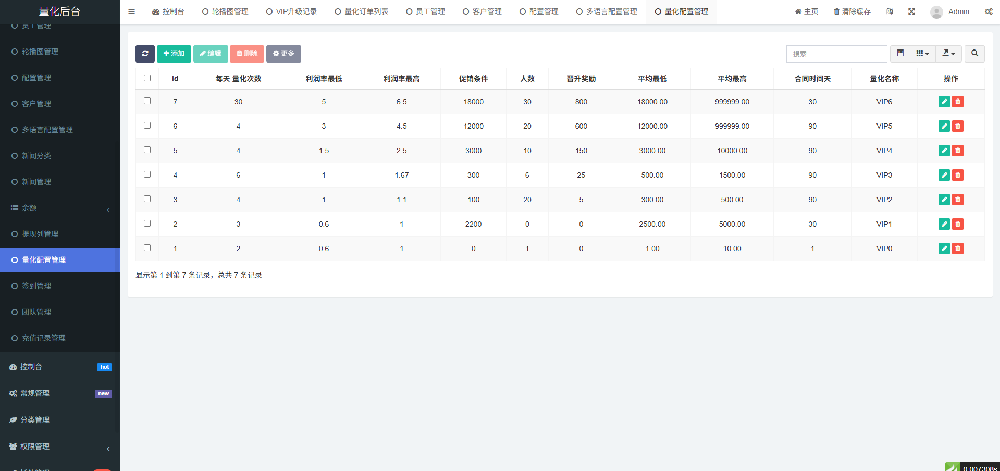The image size is (1000, 471).
Task: Delete the VIP4 row with trash icon
Action: pyautogui.click(x=958, y=151)
